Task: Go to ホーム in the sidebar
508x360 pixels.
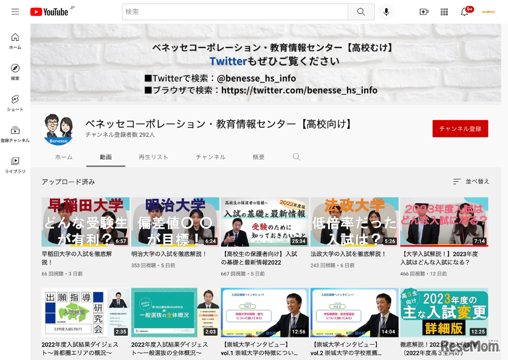Action: pos(15,41)
